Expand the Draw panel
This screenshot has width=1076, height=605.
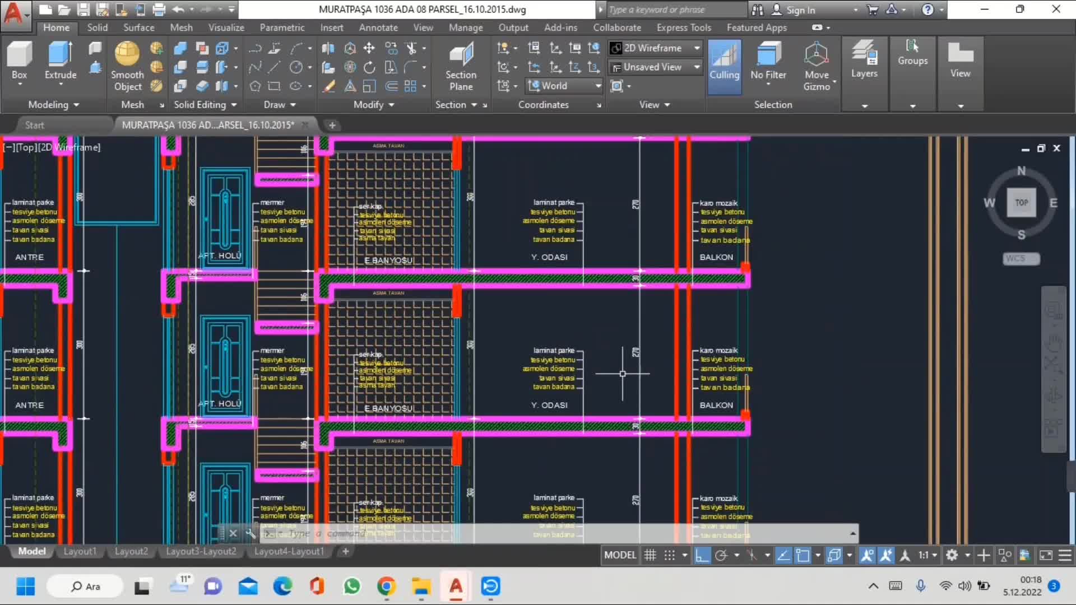(280, 105)
